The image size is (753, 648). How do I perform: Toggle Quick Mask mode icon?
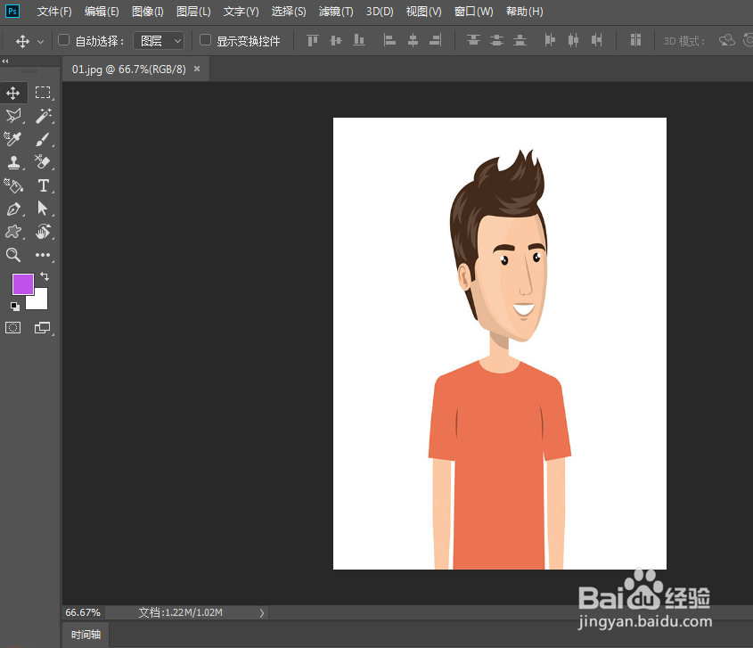point(13,328)
